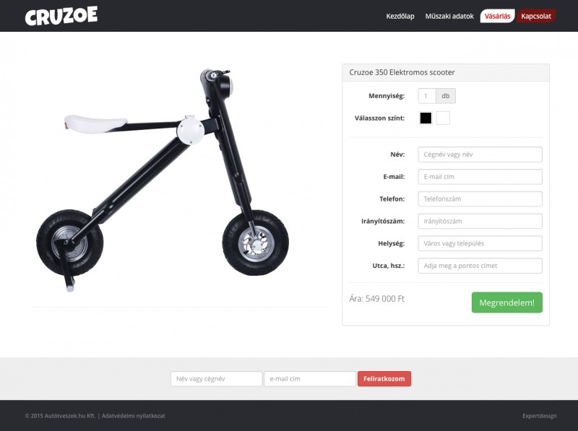Viewport: 578px width, 431px height.
Task: Click into the E-mail cím field
Action: pos(480,177)
